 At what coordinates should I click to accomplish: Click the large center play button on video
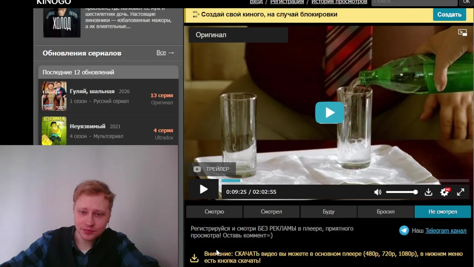(330, 112)
